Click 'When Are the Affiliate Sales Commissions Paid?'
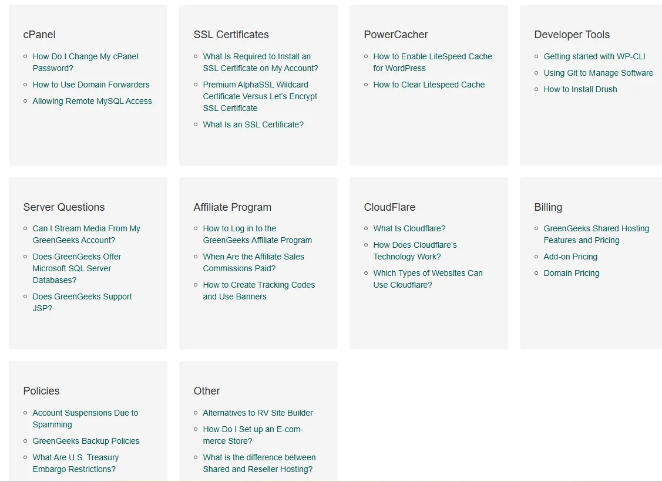The image size is (662, 482). pos(253,262)
